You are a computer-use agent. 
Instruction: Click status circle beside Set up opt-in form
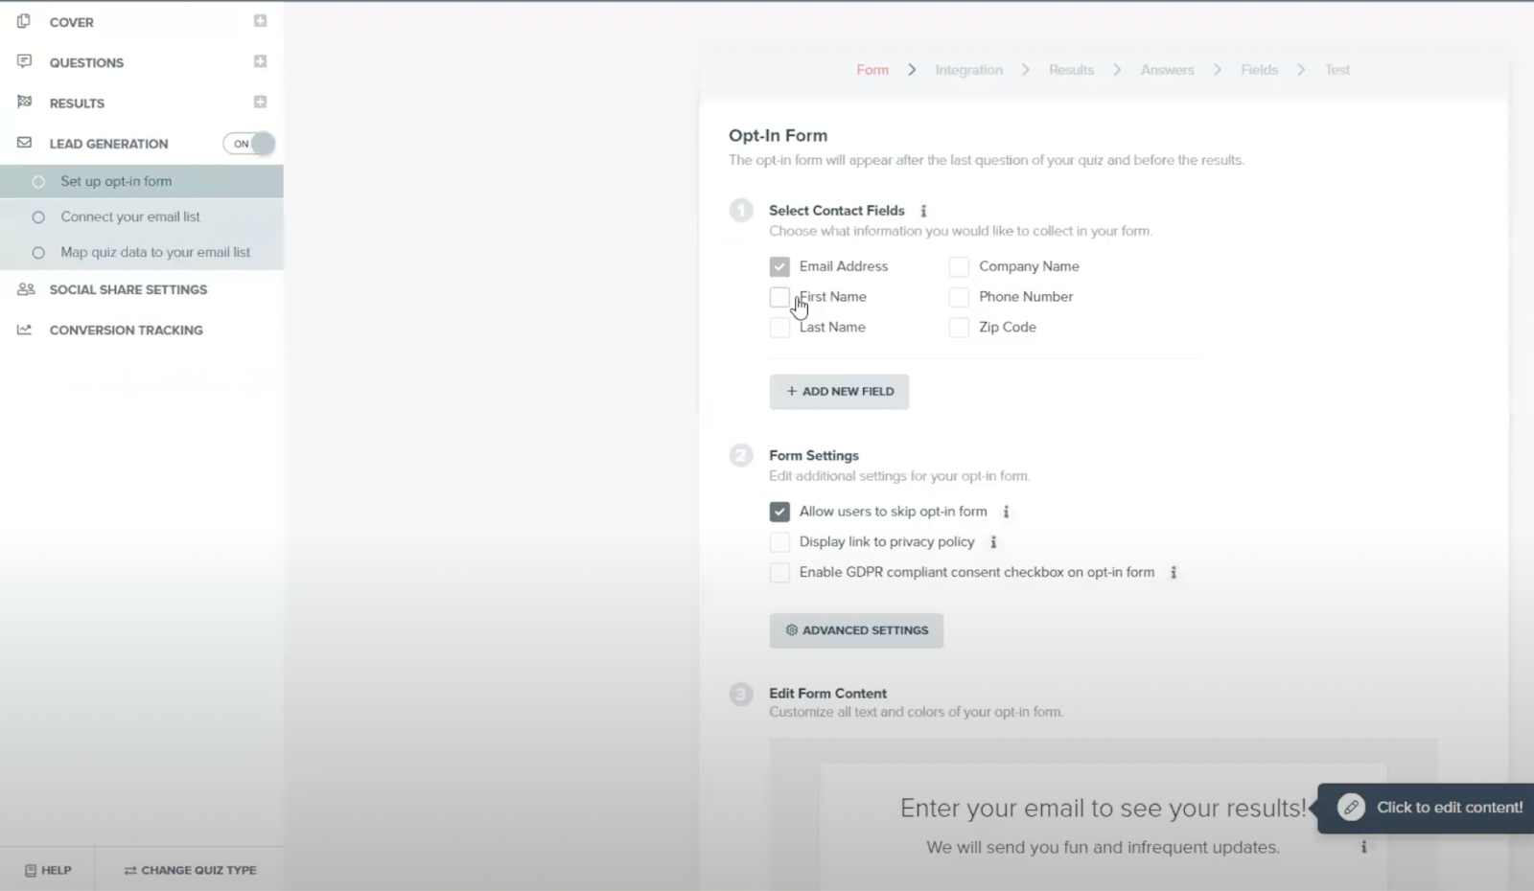[x=38, y=181]
